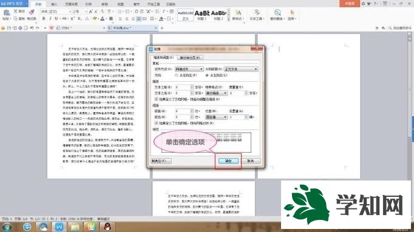Click the Cancel button in dialog
414x232 pixels.
pos(250,161)
